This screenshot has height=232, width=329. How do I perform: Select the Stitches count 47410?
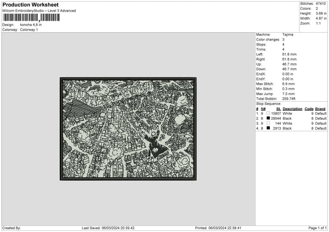tap(321, 3)
